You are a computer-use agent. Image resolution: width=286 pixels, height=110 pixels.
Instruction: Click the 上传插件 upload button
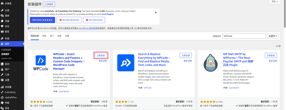tap(49, 4)
